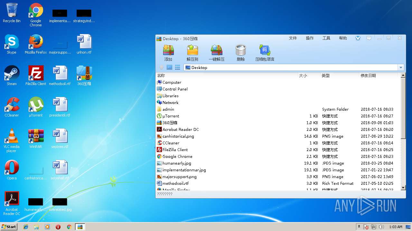
Task: Click the skin (shirt) icon in title bar
Action: coord(358,38)
